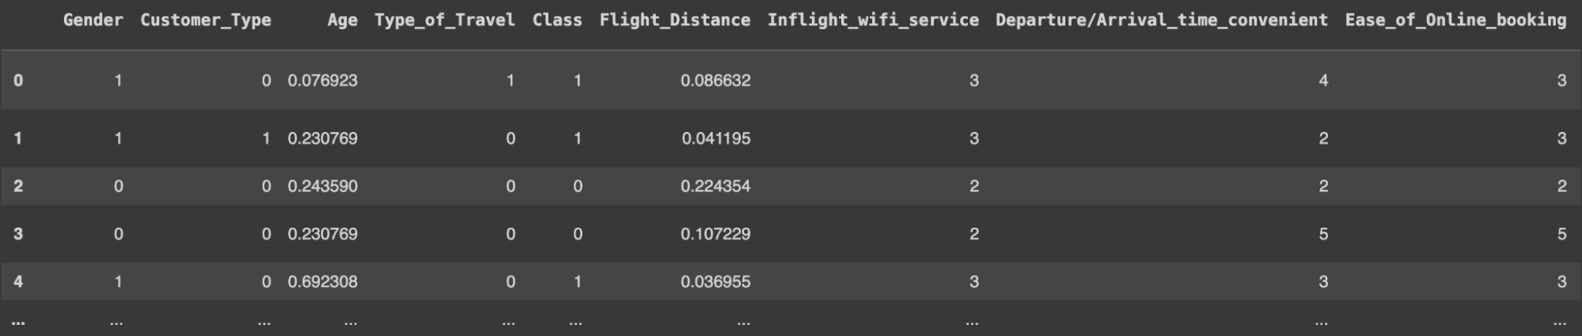Image resolution: width=1582 pixels, height=336 pixels.
Task: Select Flight_Distance value 0.224354
Action: (715, 186)
